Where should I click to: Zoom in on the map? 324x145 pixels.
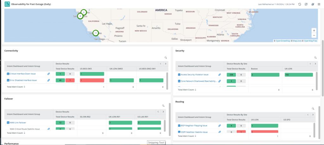coord(314,31)
